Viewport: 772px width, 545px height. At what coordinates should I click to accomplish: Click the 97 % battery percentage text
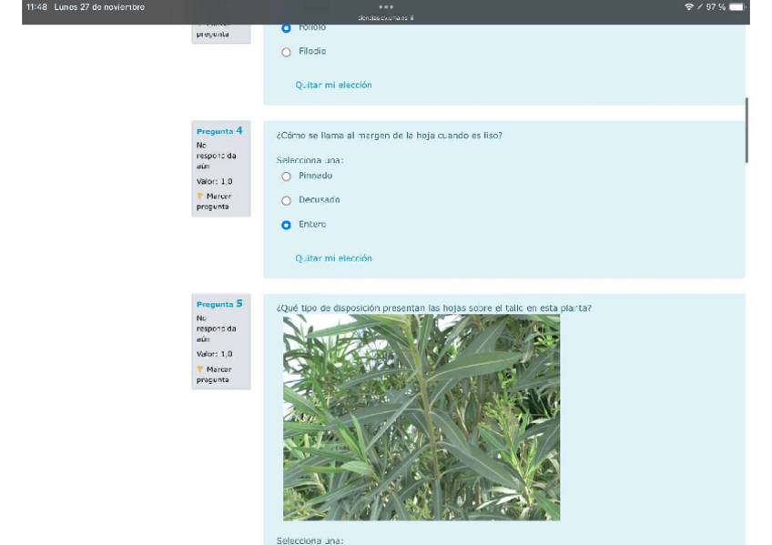click(716, 7)
